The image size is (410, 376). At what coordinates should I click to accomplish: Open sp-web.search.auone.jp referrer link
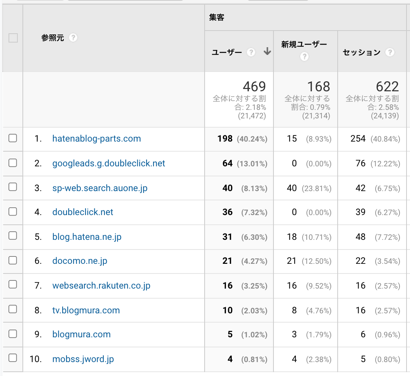coord(100,188)
